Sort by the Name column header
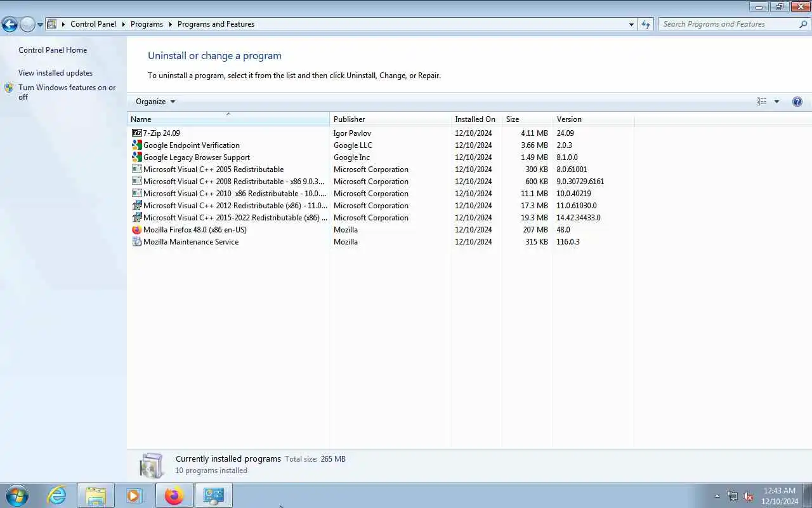The image size is (812, 508). tap(228, 119)
